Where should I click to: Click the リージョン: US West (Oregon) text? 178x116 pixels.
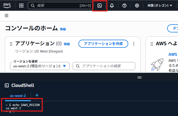click(x=39, y=51)
